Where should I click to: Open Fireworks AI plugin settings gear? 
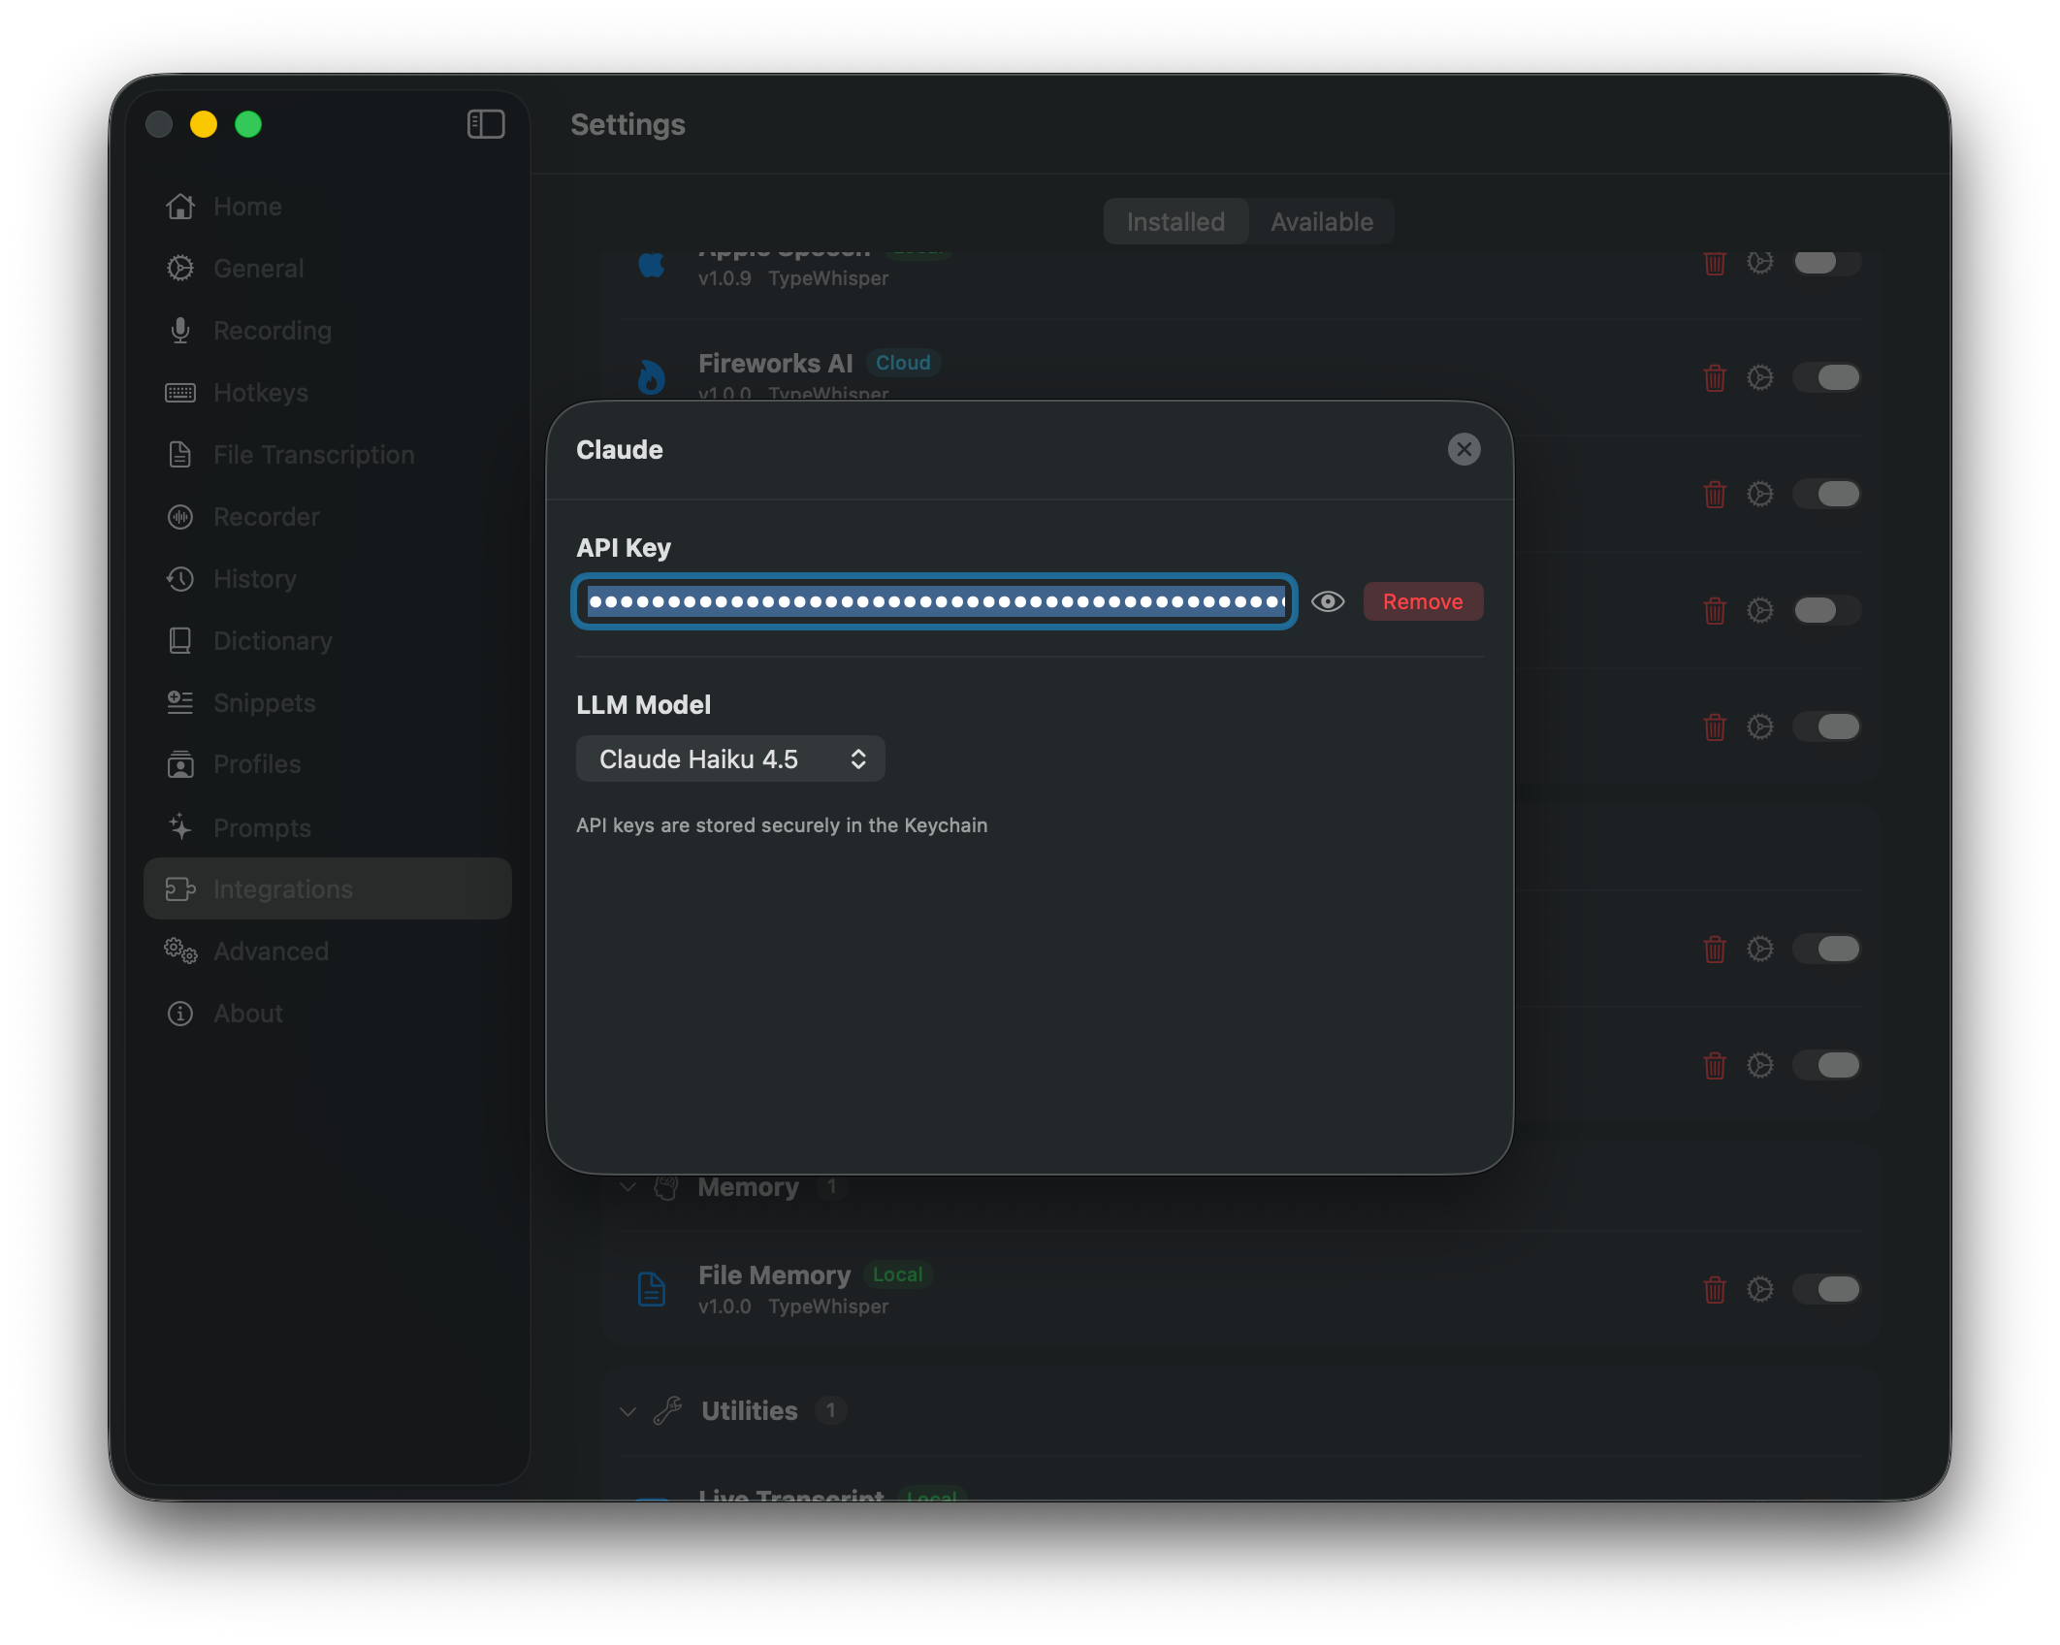click(x=1759, y=377)
